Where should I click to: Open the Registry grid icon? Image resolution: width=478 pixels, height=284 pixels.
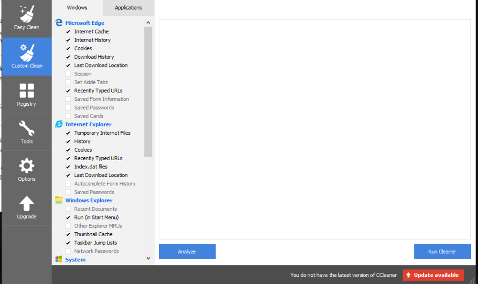tap(26, 90)
